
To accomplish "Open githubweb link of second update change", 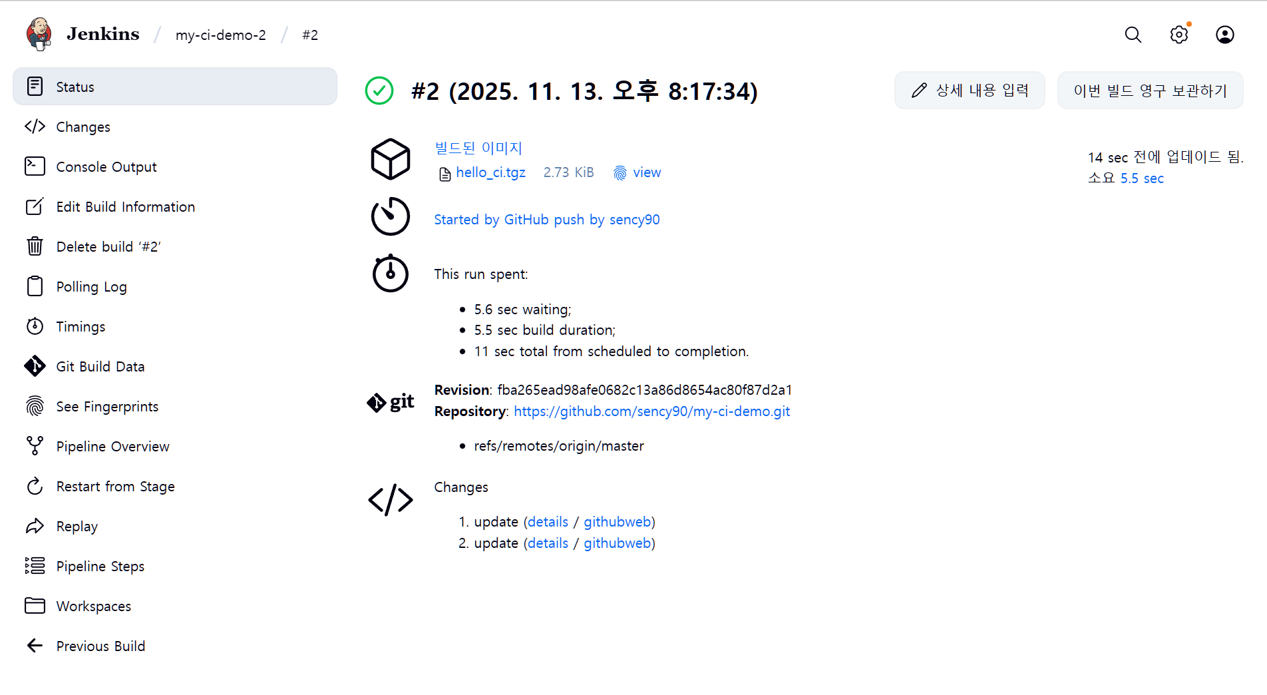I will [617, 543].
